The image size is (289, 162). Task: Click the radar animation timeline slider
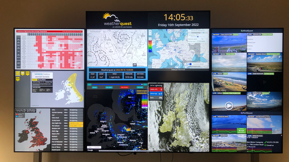tap(117, 85)
